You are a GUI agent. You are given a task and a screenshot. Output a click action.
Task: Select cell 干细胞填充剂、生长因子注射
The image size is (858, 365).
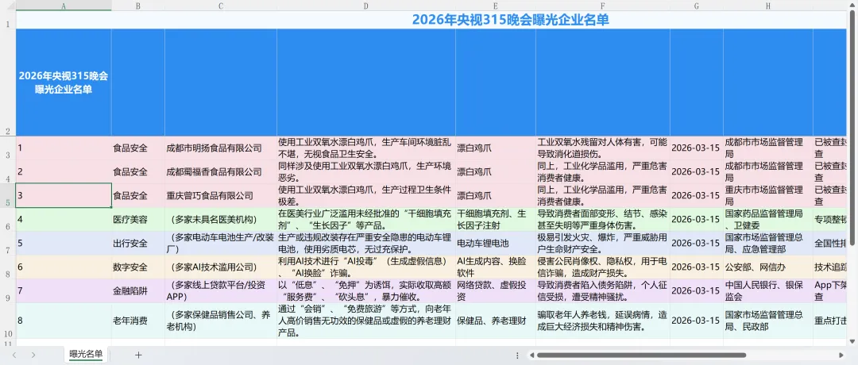495,219
